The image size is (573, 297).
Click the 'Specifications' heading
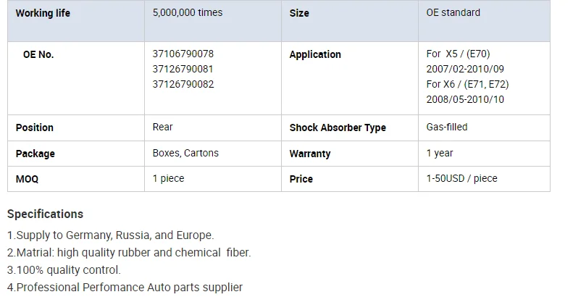coord(45,214)
